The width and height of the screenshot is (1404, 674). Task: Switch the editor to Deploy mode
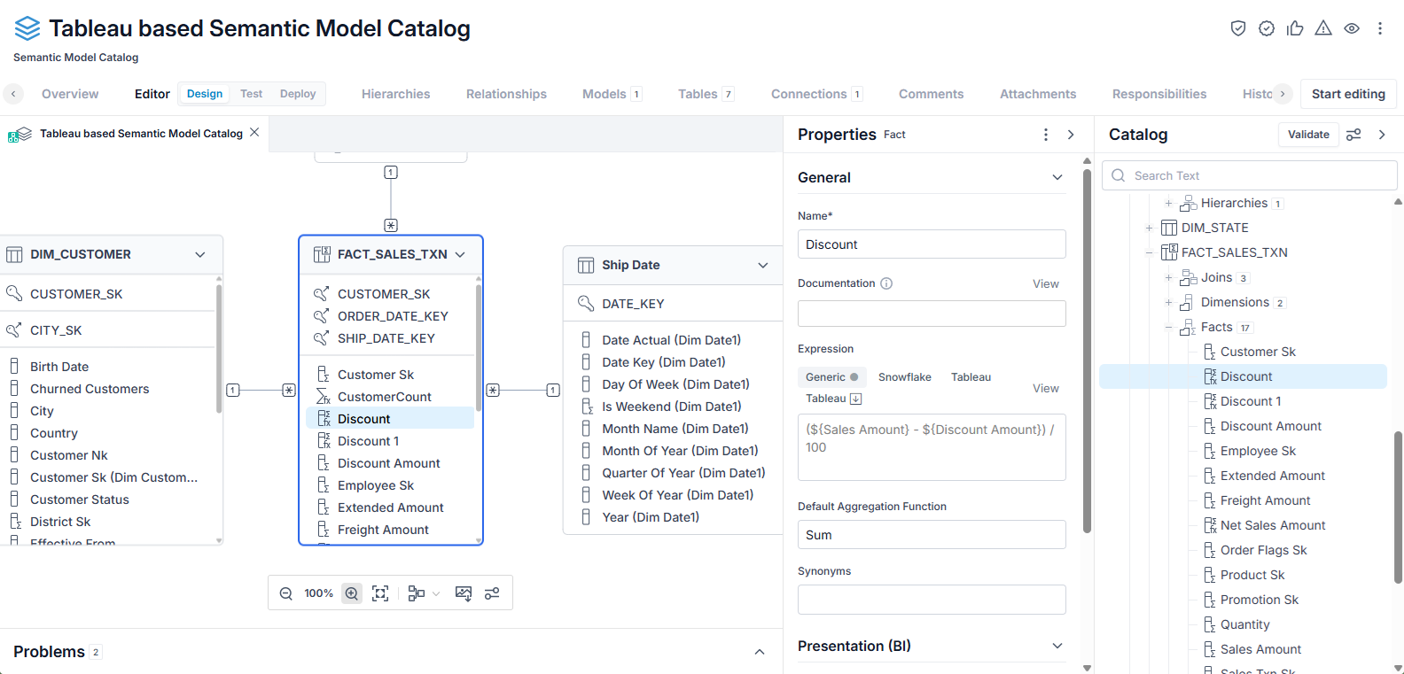point(298,94)
